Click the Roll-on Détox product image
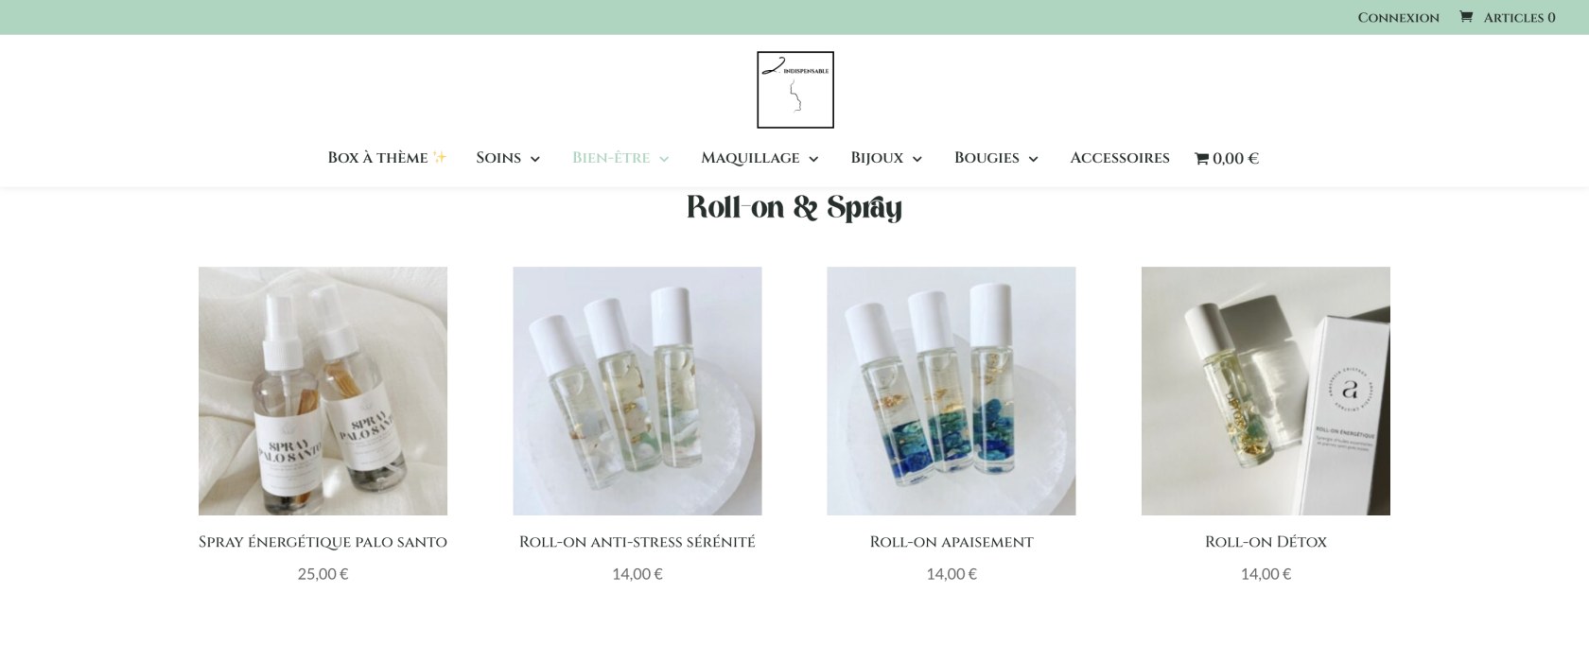The height and width of the screenshot is (645, 1589). coord(1266,391)
